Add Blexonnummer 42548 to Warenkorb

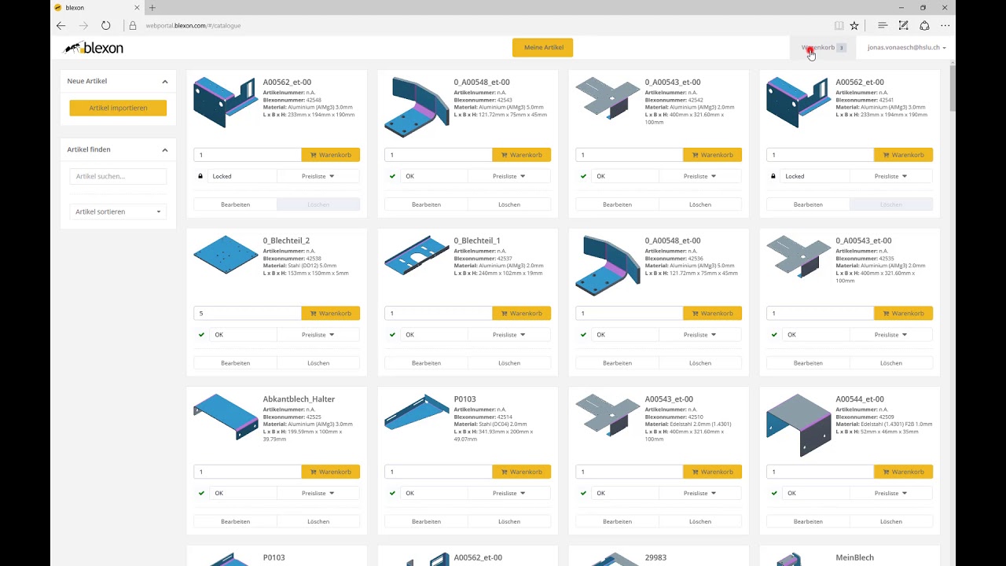[331, 155]
